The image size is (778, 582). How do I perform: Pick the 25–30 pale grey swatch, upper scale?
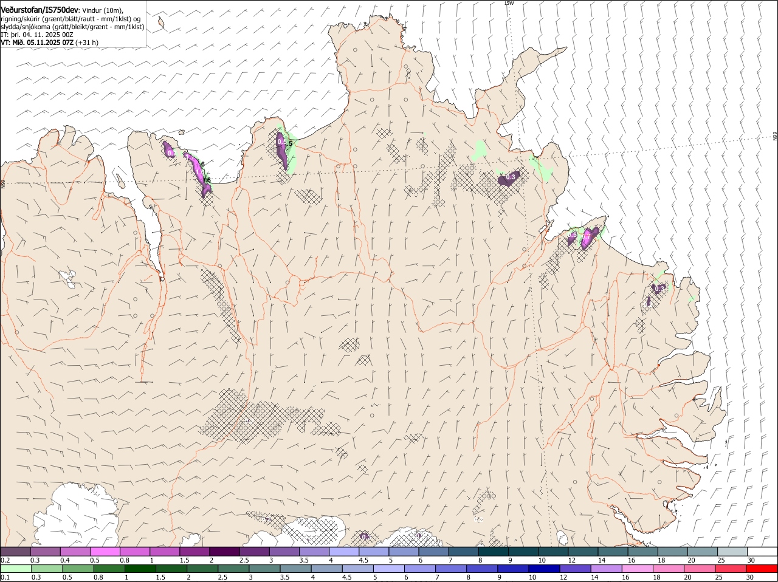pos(733,552)
